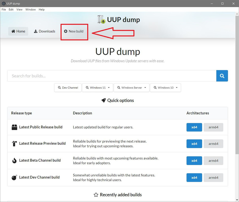Click the Description column header

point(83,113)
